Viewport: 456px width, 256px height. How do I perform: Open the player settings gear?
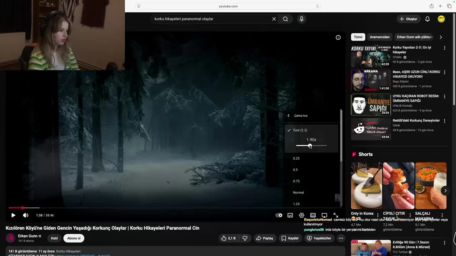click(x=302, y=215)
